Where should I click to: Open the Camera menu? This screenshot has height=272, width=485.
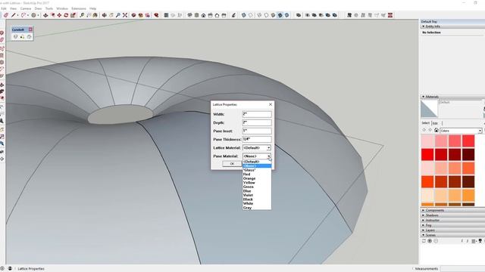pos(26,8)
